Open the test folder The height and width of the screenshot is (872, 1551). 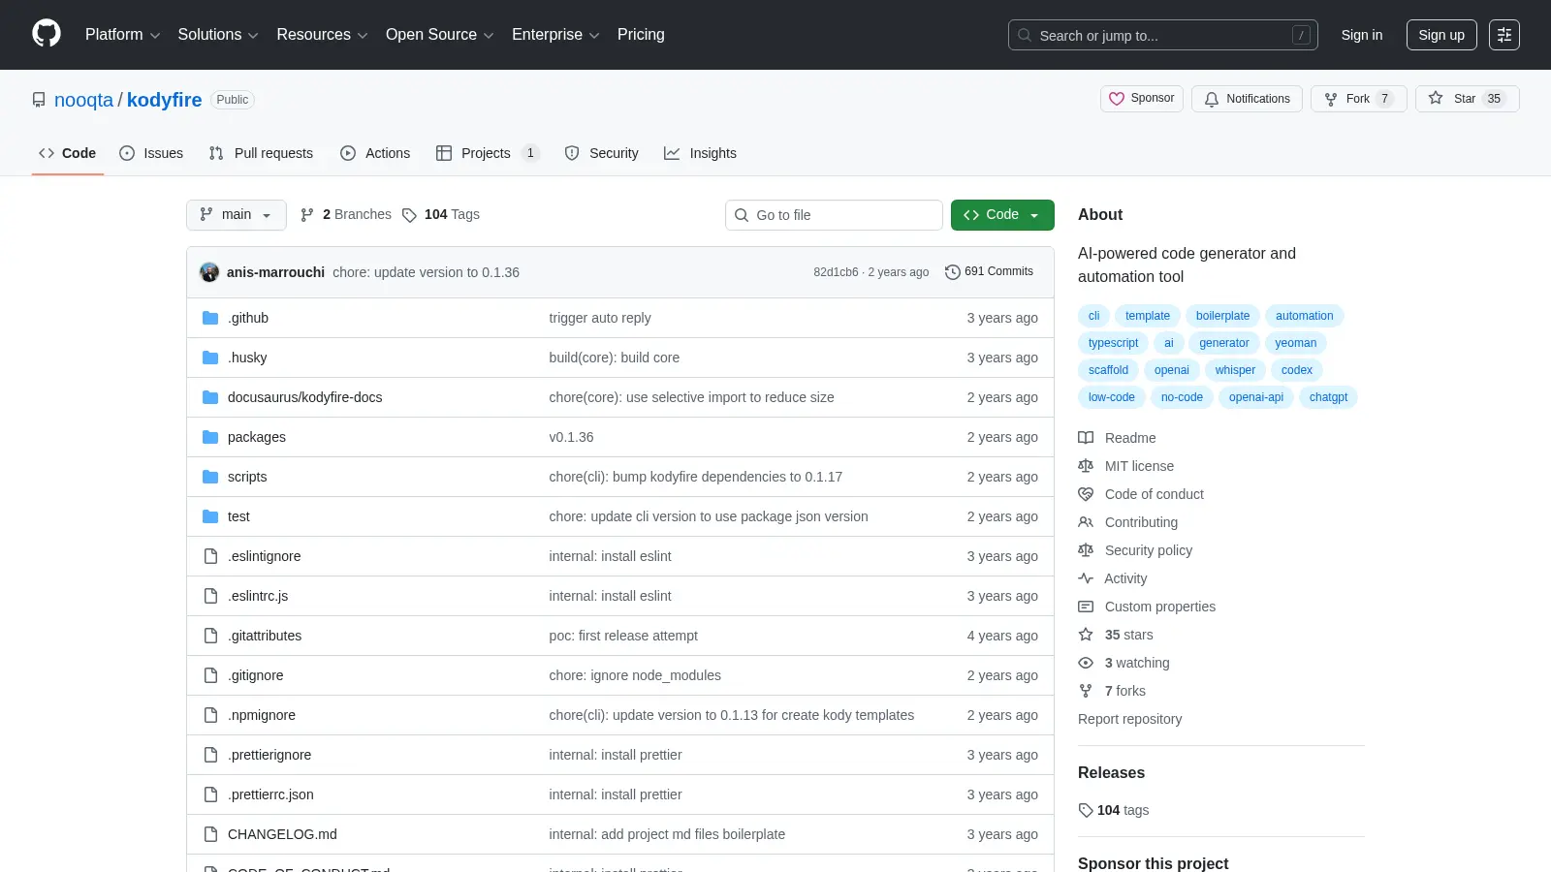tap(238, 516)
